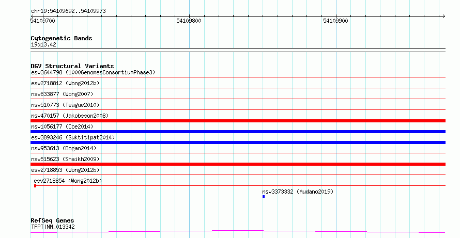Open variant esv2718854 (Wong2012b) label

click(68, 181)
